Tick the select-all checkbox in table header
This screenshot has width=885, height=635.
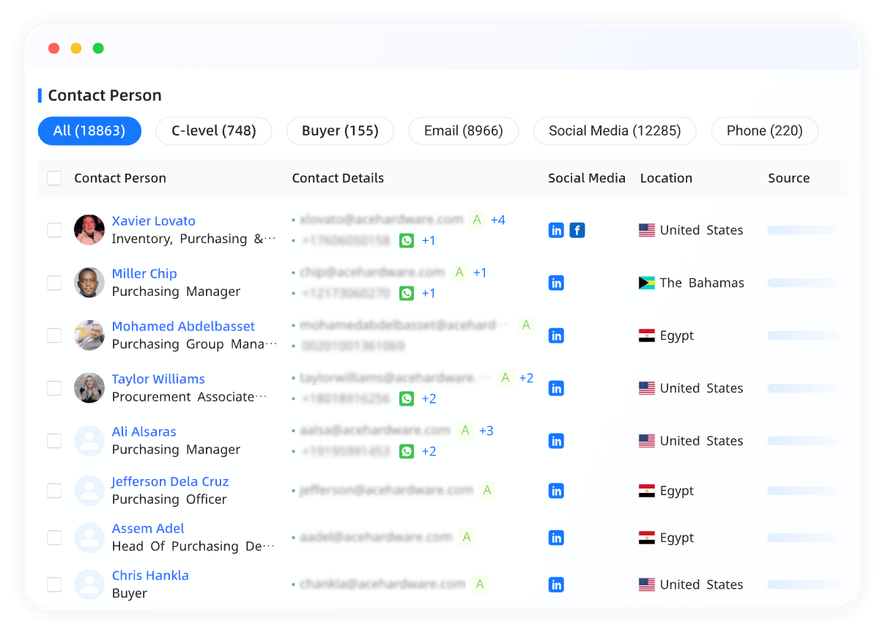click(x=54, y=178)
